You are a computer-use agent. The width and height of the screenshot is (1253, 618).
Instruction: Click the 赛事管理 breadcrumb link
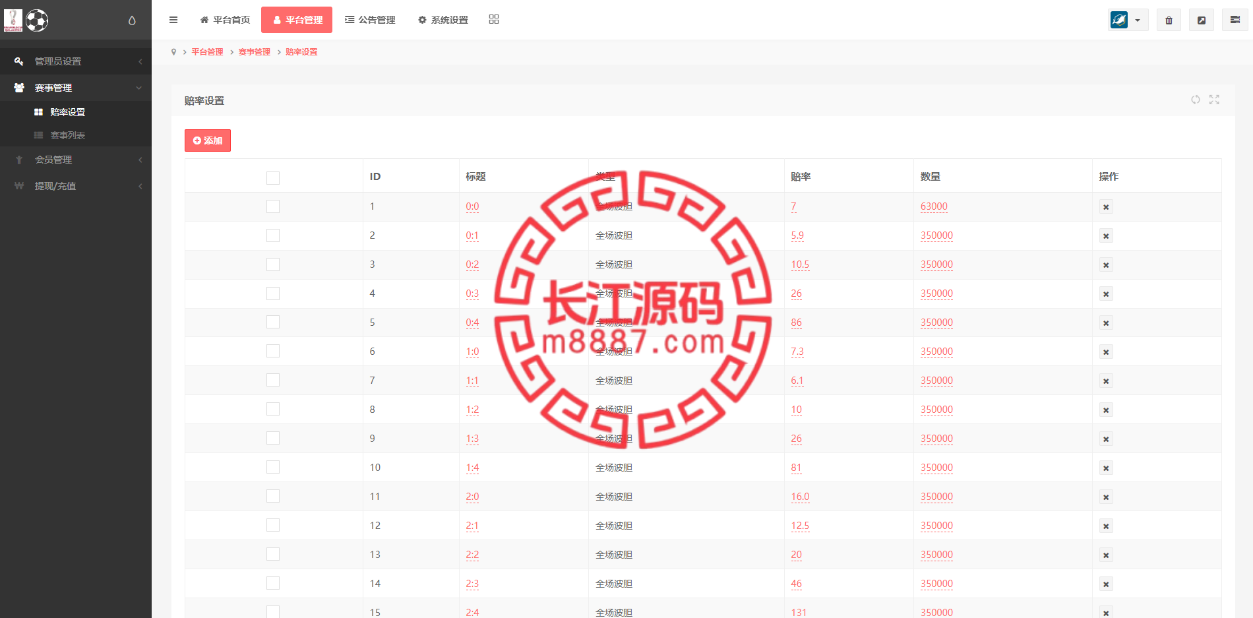255,52
